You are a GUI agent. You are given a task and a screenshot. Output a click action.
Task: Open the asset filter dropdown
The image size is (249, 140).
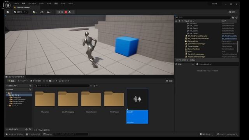click(x=95, y=86)
